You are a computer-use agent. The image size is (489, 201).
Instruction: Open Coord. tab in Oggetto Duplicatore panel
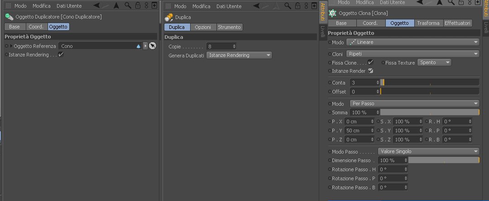[36, 27]
